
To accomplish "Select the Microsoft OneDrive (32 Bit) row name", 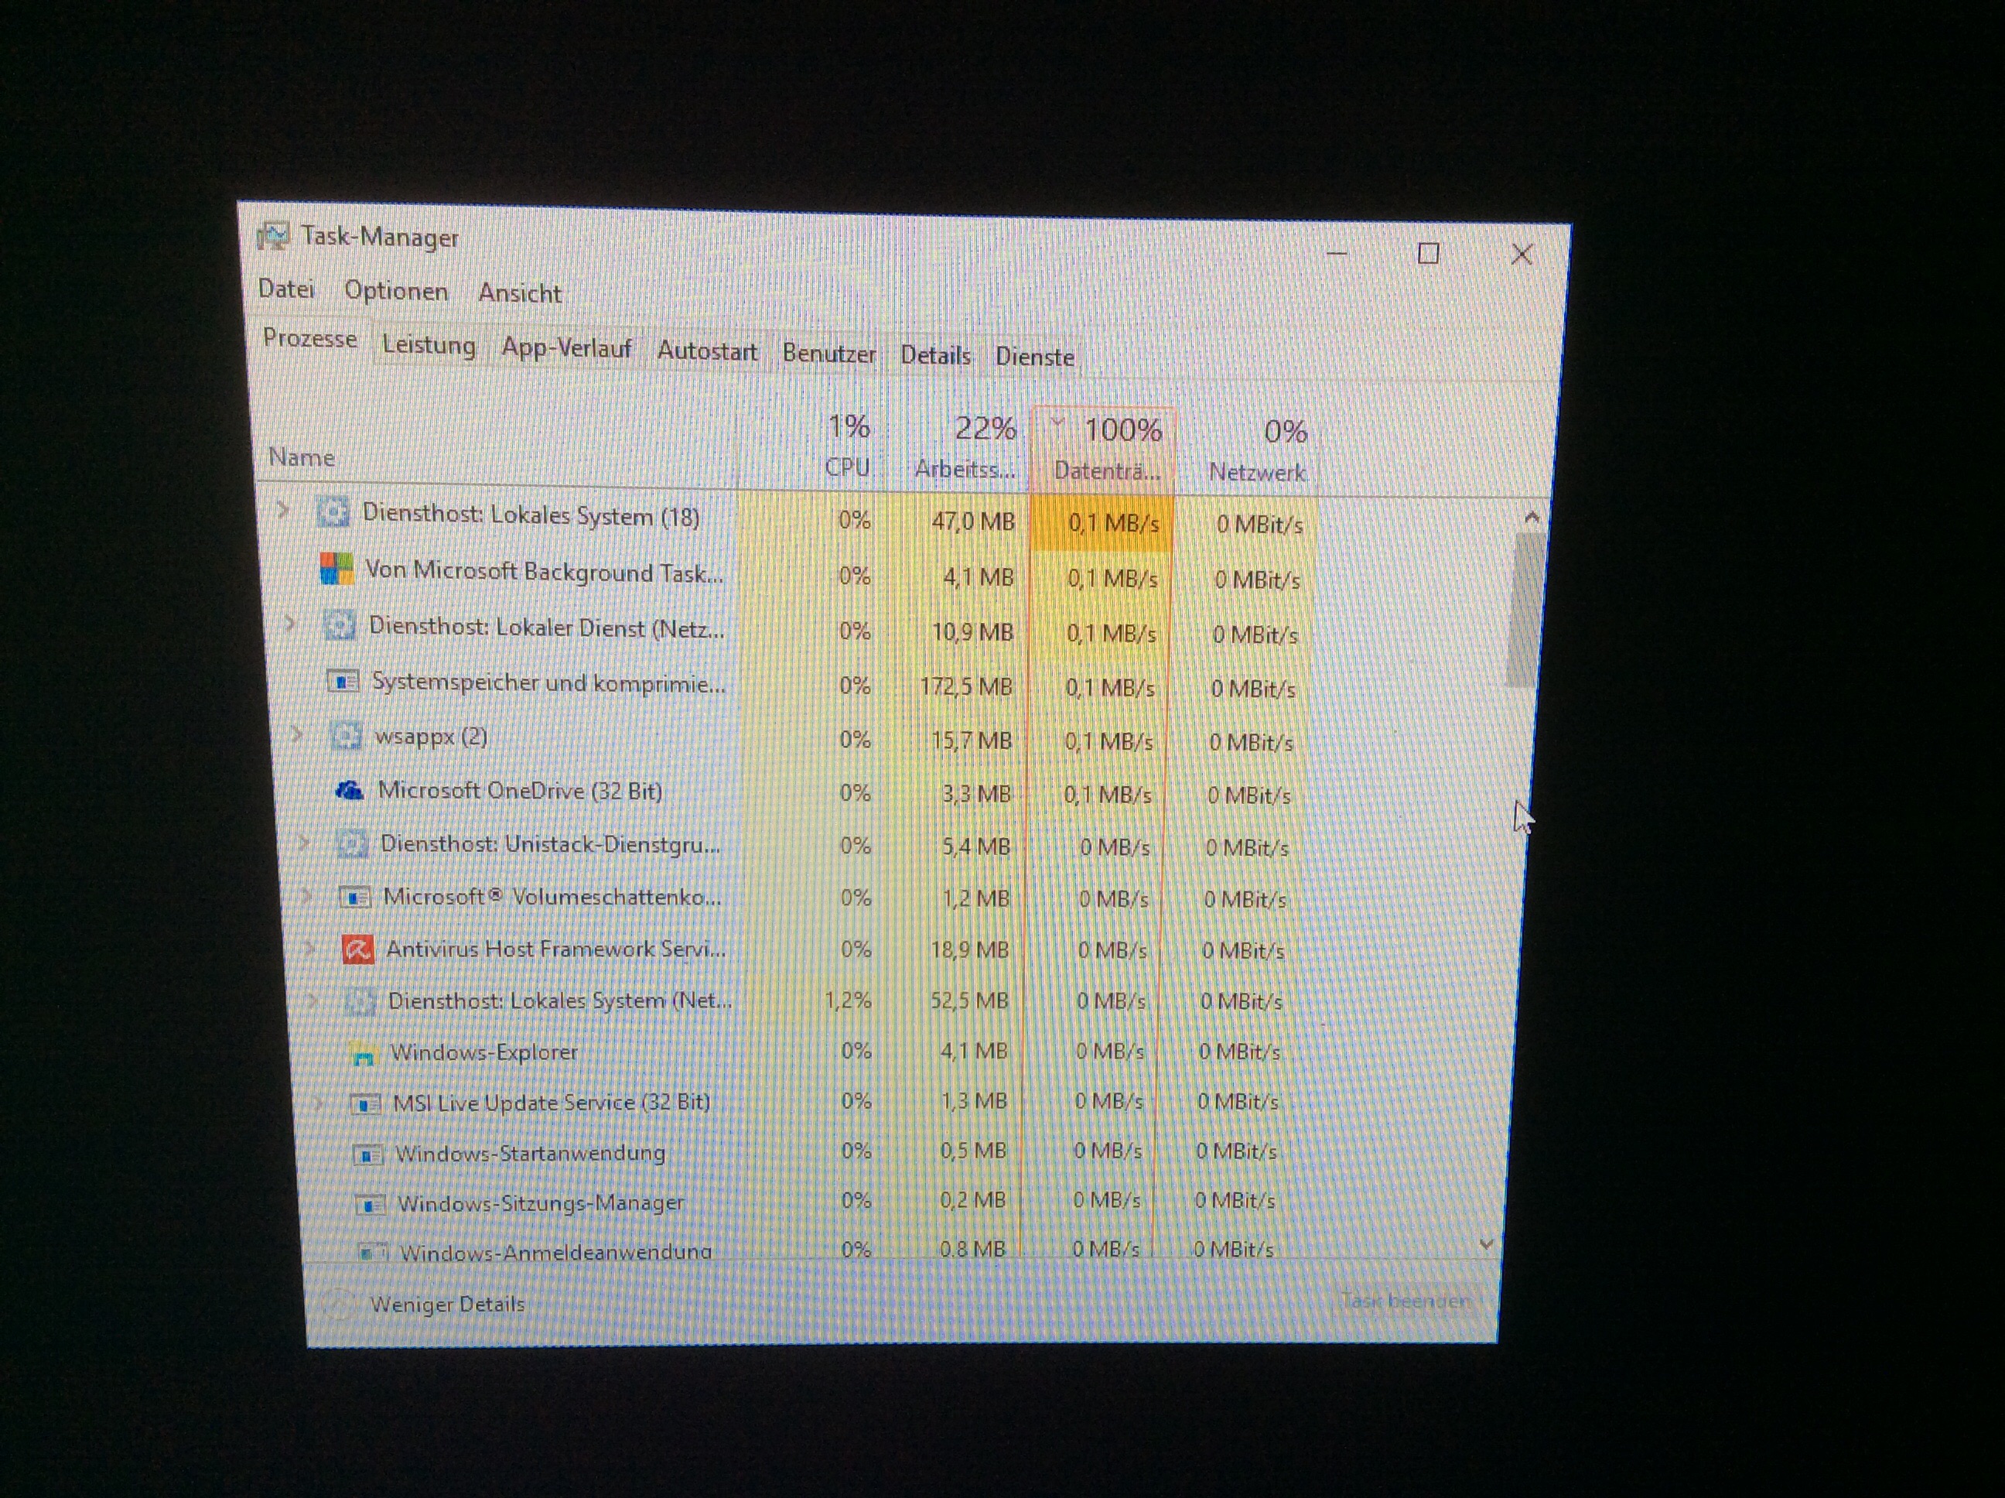I will 519,791.
